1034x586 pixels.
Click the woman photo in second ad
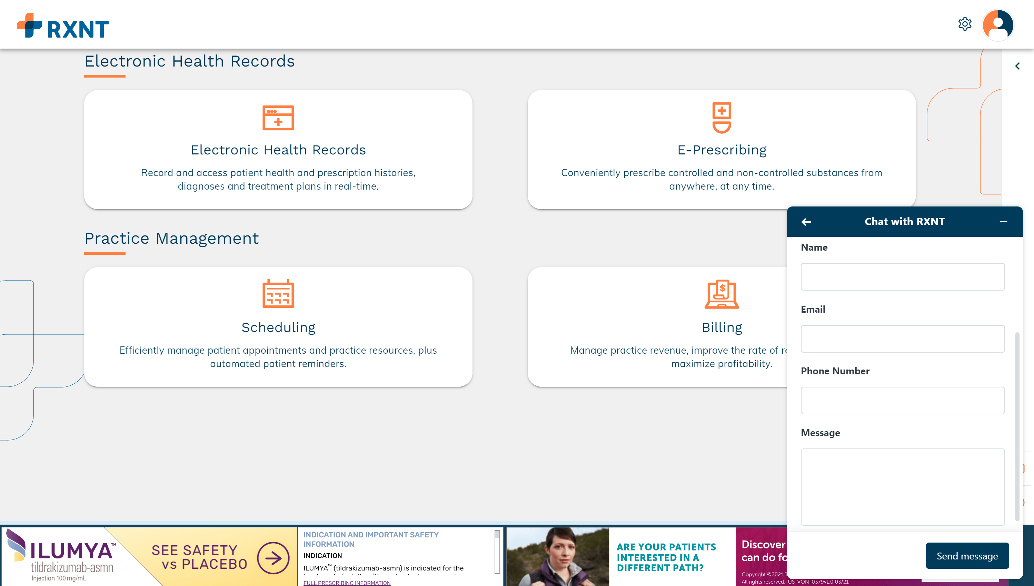pyautogui.click(x=558, y=556)
